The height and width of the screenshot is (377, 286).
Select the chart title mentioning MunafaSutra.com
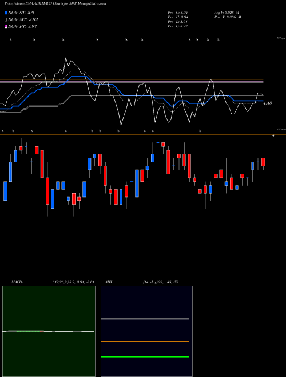55,4
